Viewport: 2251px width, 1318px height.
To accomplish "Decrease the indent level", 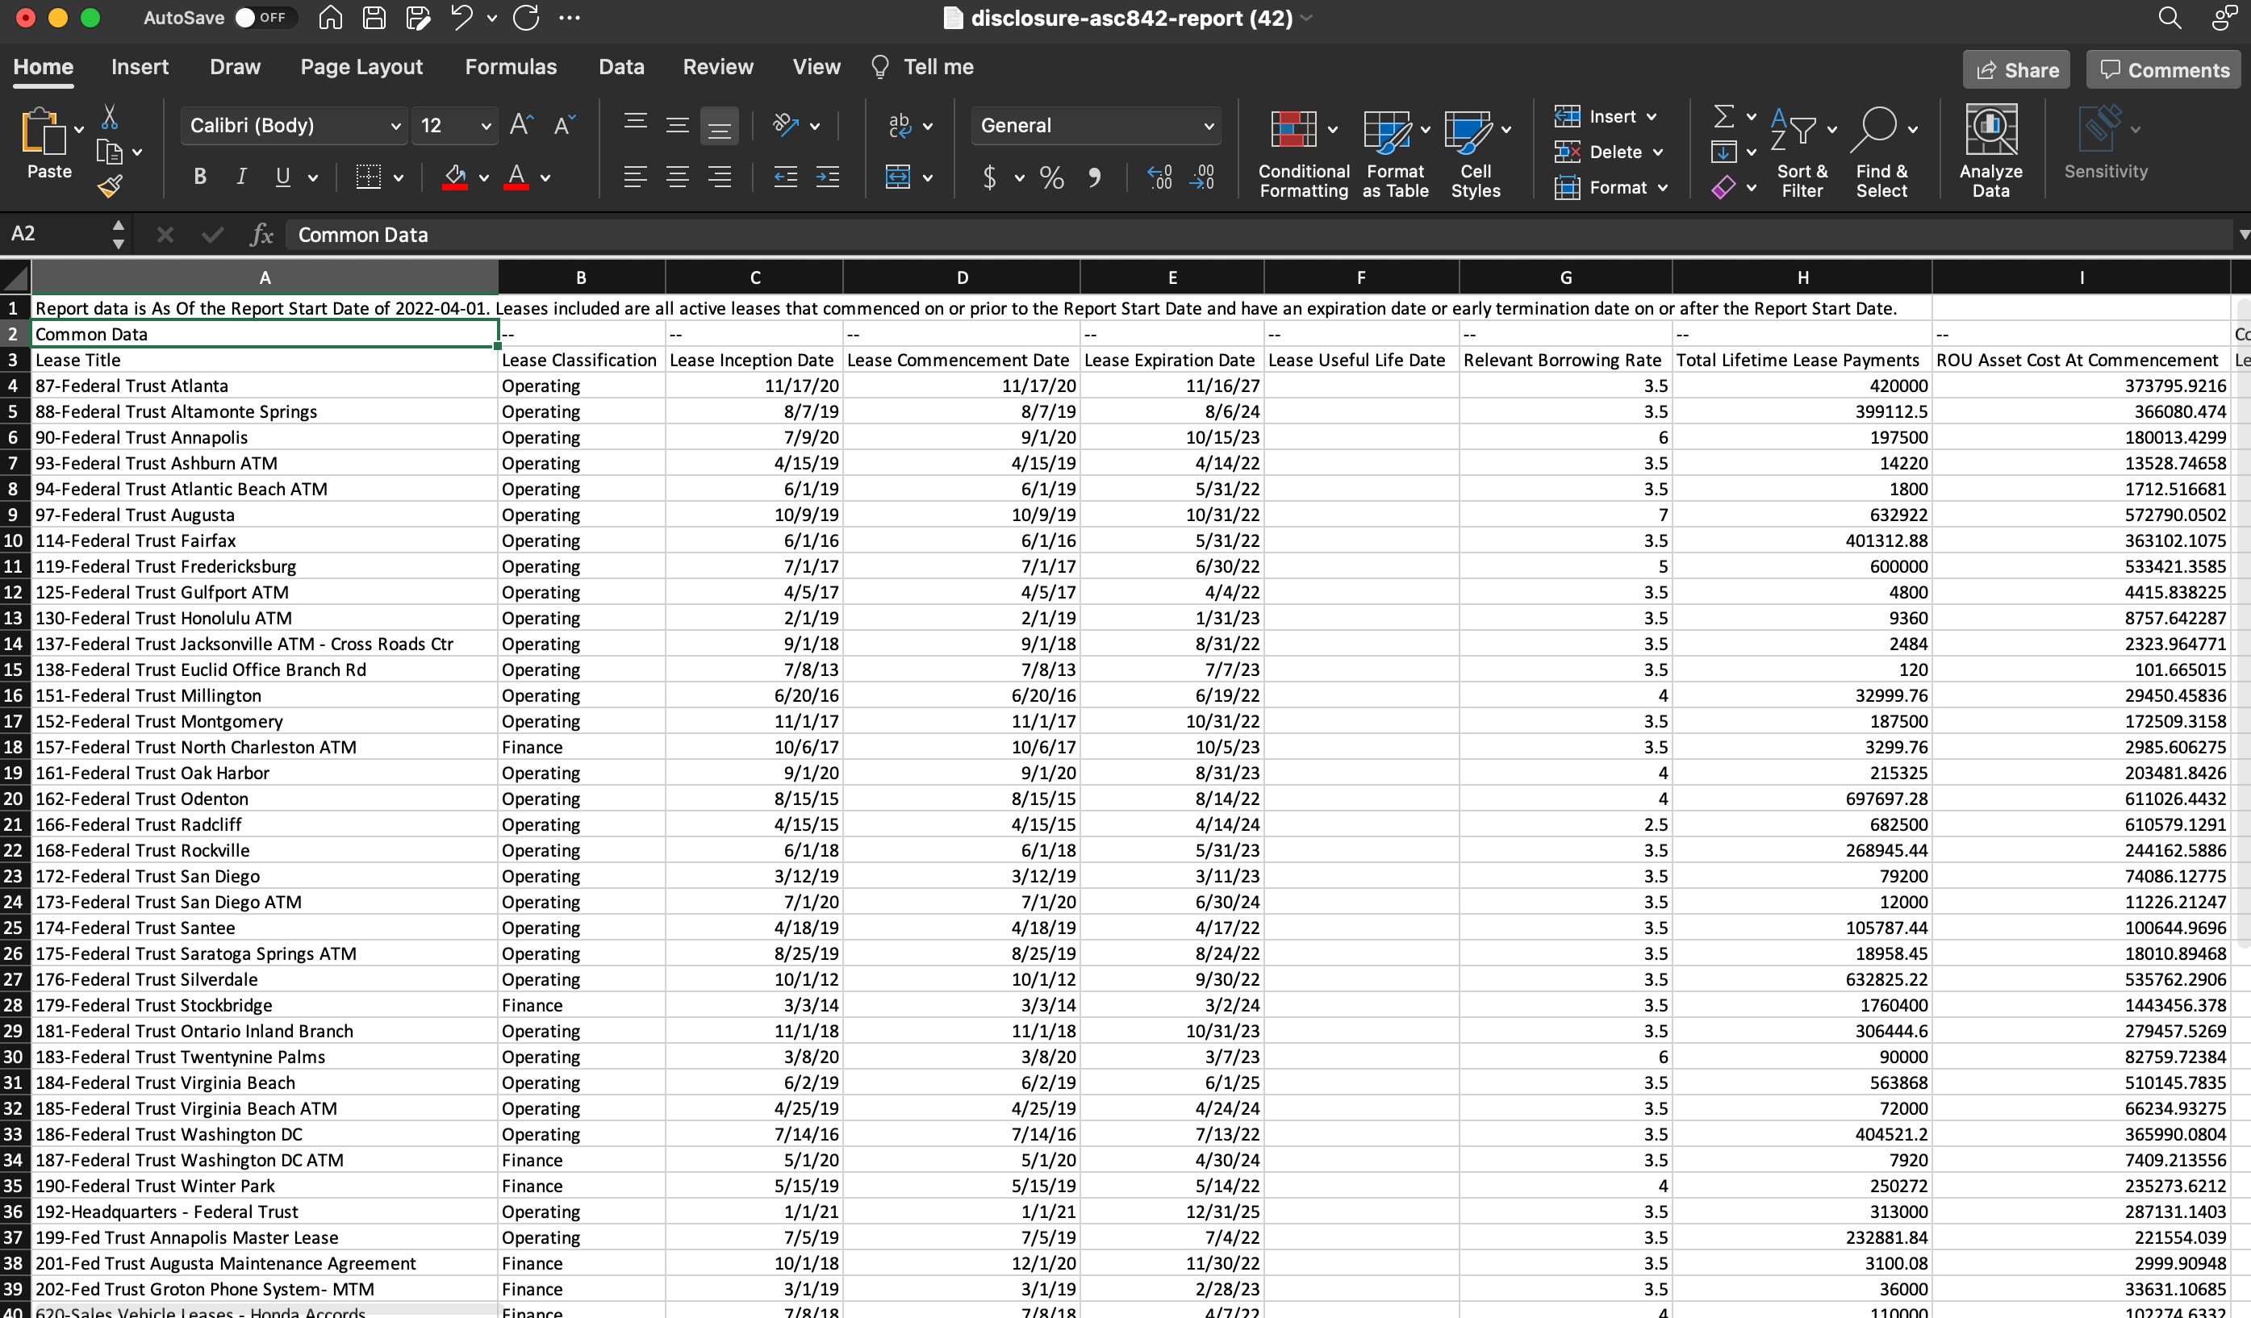I will (786, 177).
